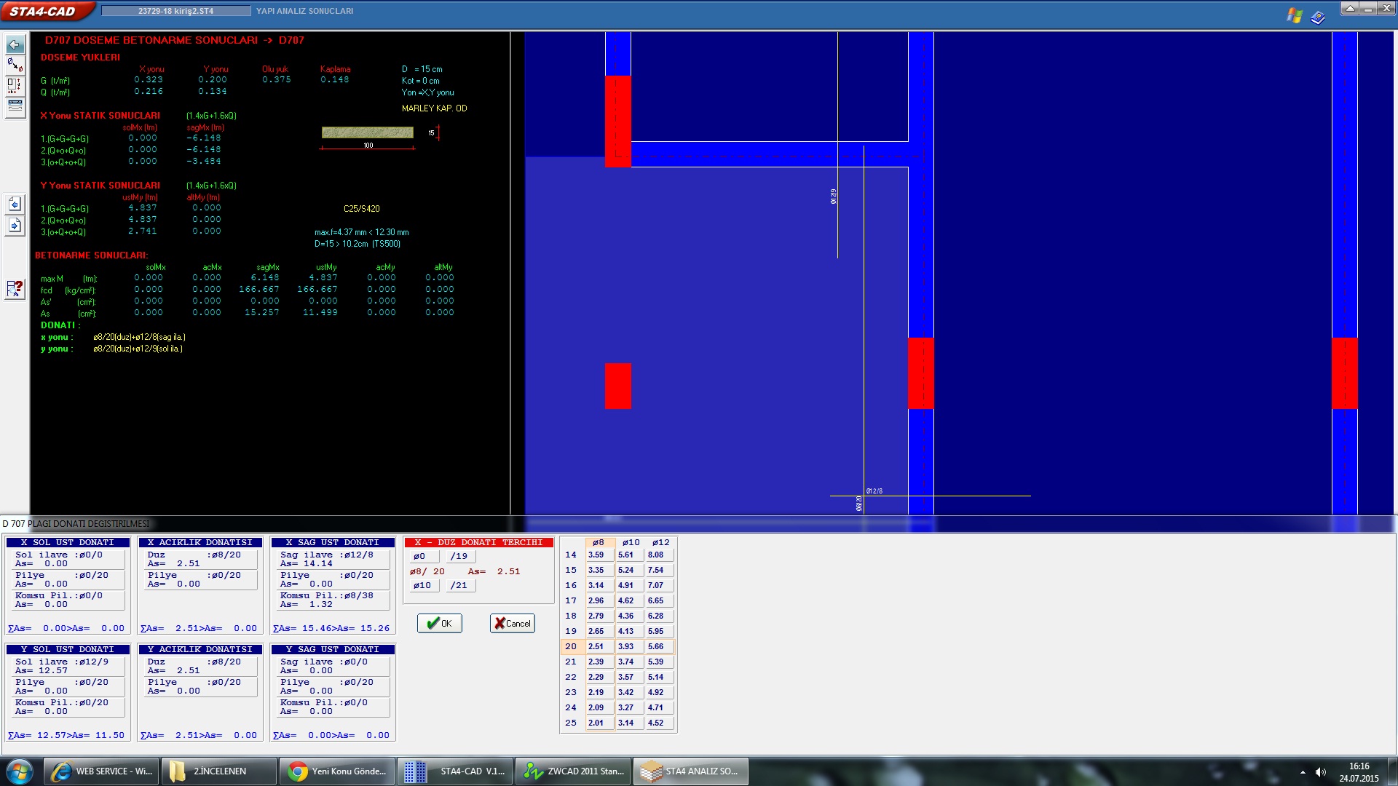The height and width of the screenshot is (786, 1398).
Task: Click the help book icon in title bar
Action: pyautogui.click(x=1318, y=16)
